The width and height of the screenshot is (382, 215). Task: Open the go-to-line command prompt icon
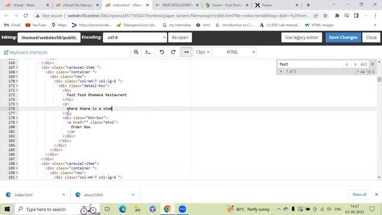148,52
